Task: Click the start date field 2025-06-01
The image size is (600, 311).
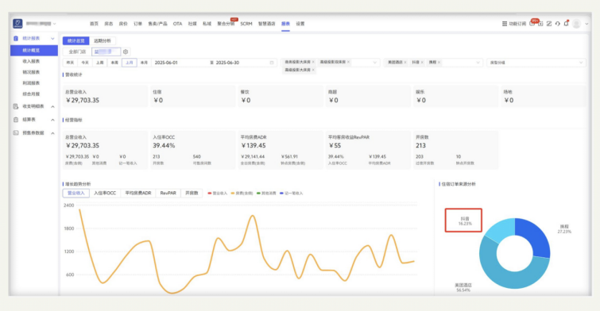Action: [166, 63]
